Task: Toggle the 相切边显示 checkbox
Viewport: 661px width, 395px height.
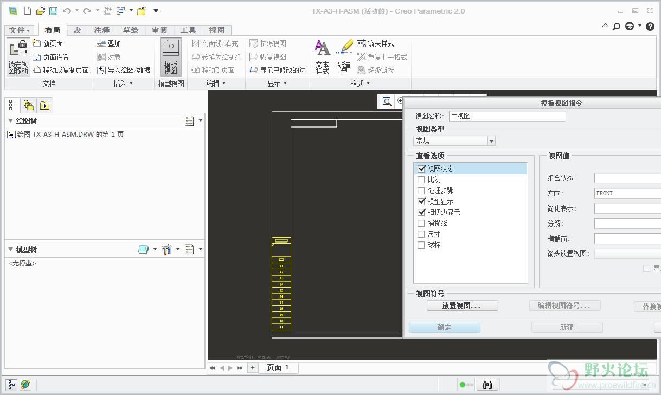Action: pyautogui.click(x=421, y=212)
